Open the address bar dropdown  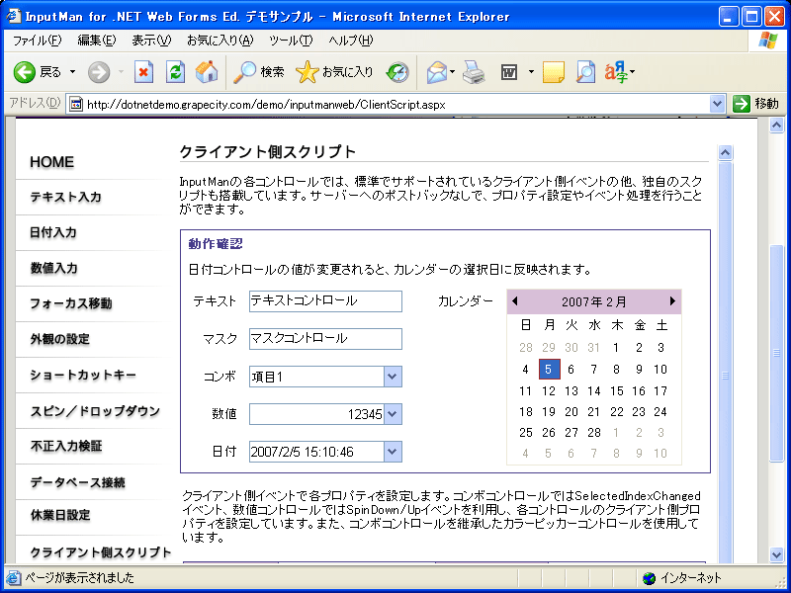pyautogui.click(x=719, y=102)
